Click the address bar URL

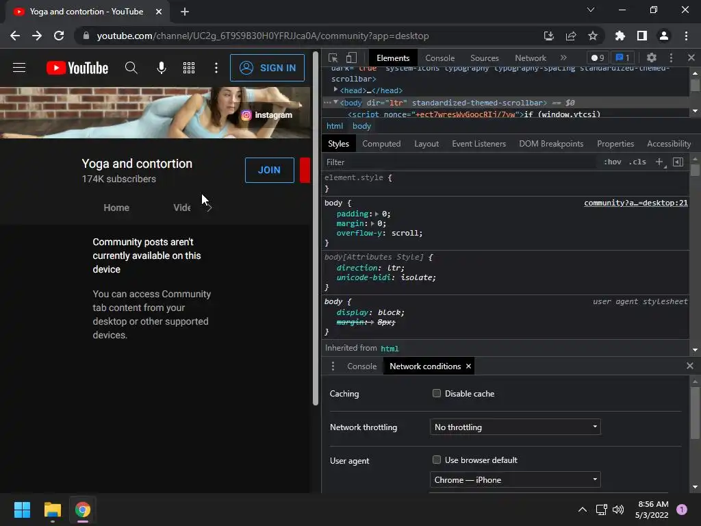coord(263,36)
